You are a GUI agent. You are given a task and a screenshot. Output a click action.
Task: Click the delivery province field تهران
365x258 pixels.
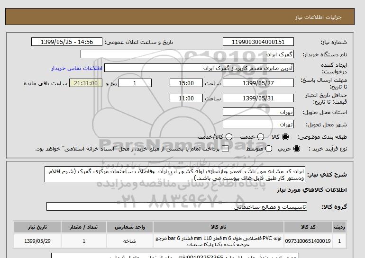[x=258, y=112]
